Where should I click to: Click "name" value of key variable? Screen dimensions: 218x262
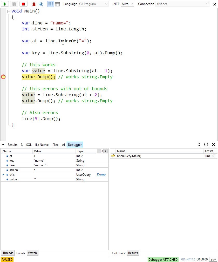(39, 161)
